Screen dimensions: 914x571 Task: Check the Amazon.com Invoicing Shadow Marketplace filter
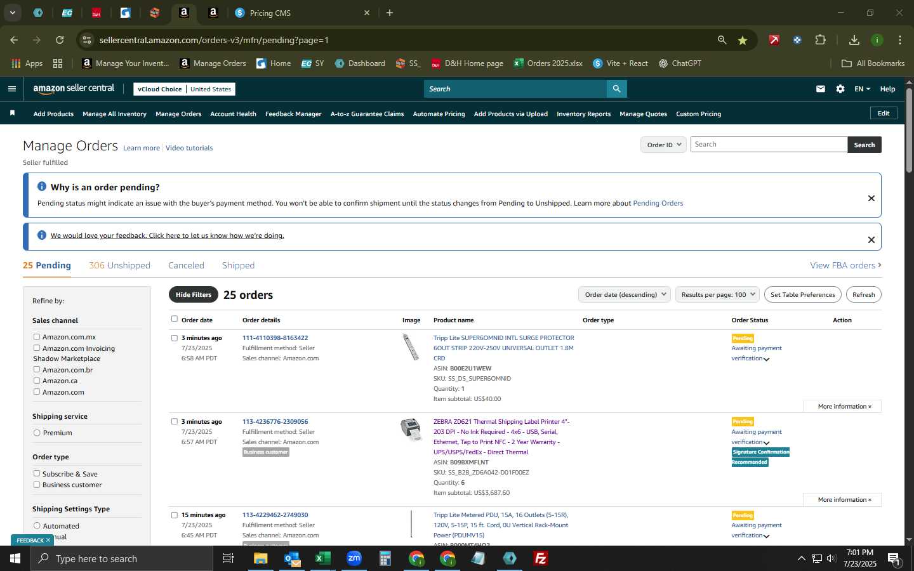[x=37, y=348]
